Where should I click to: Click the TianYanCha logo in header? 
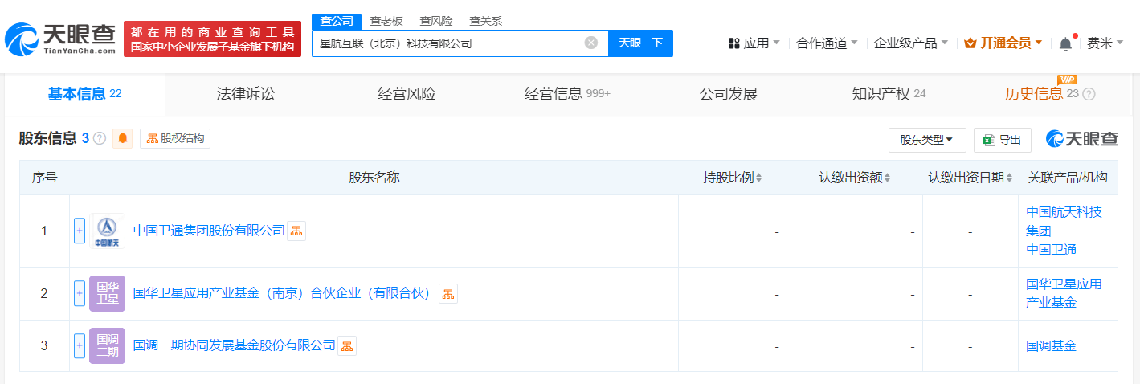click(61, 38)
